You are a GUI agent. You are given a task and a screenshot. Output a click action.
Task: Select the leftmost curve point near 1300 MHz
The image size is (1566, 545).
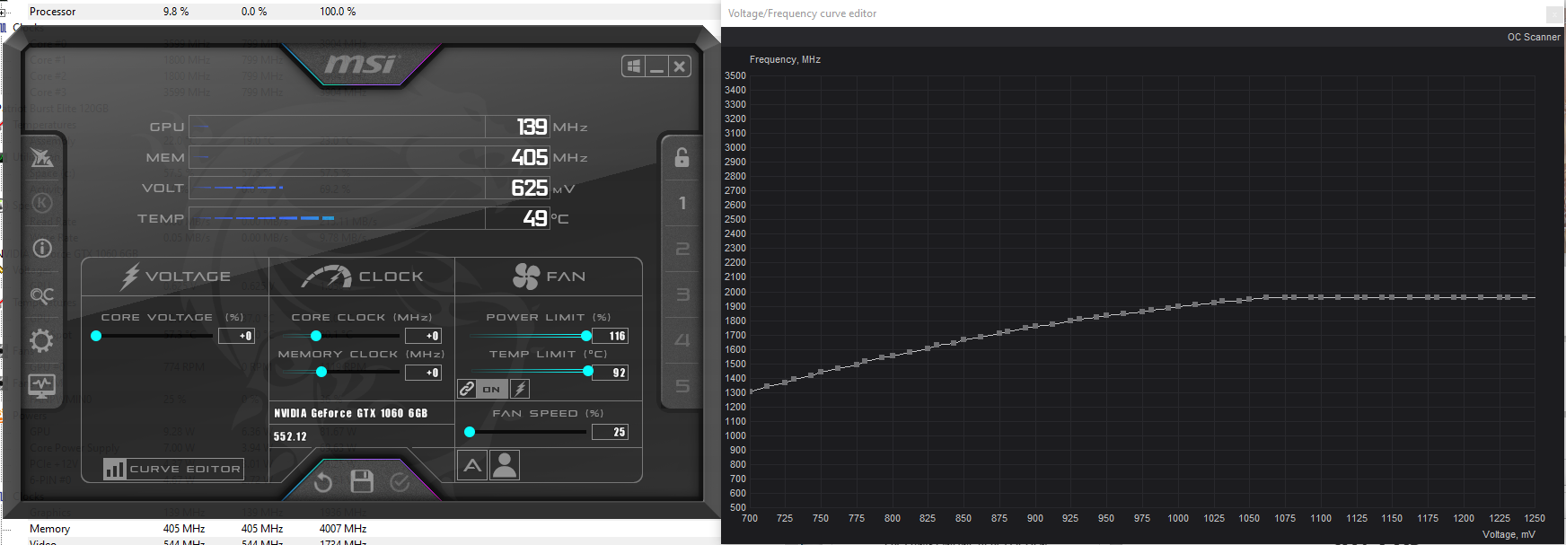[752, 391]
